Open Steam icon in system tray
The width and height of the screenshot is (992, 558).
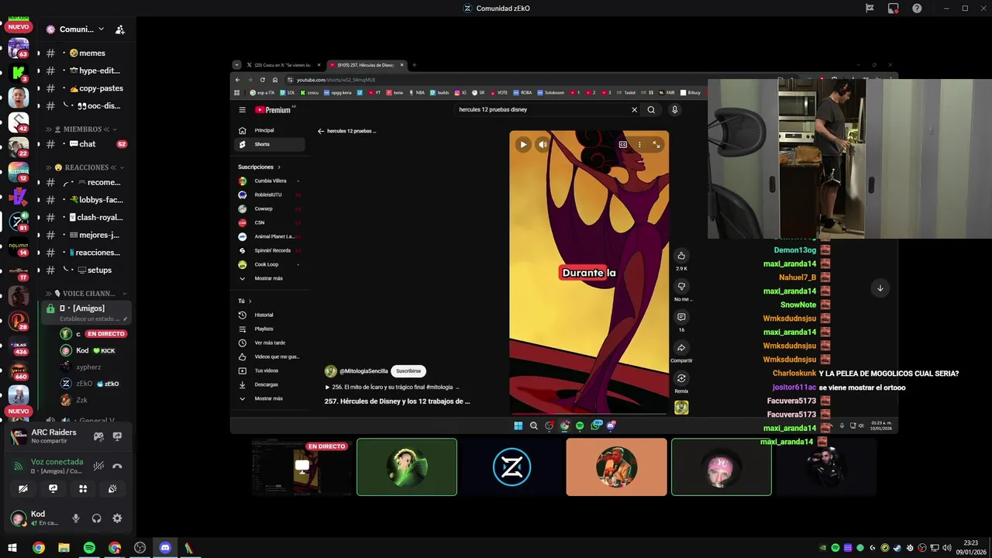pos(897,548)
